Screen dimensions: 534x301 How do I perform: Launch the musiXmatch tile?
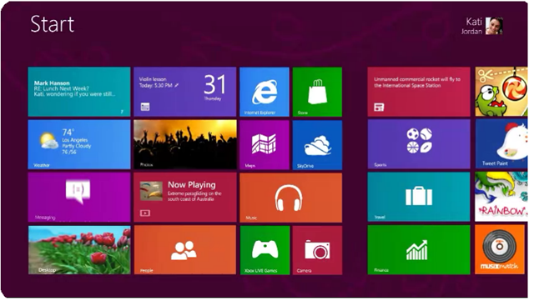[500, 249]
